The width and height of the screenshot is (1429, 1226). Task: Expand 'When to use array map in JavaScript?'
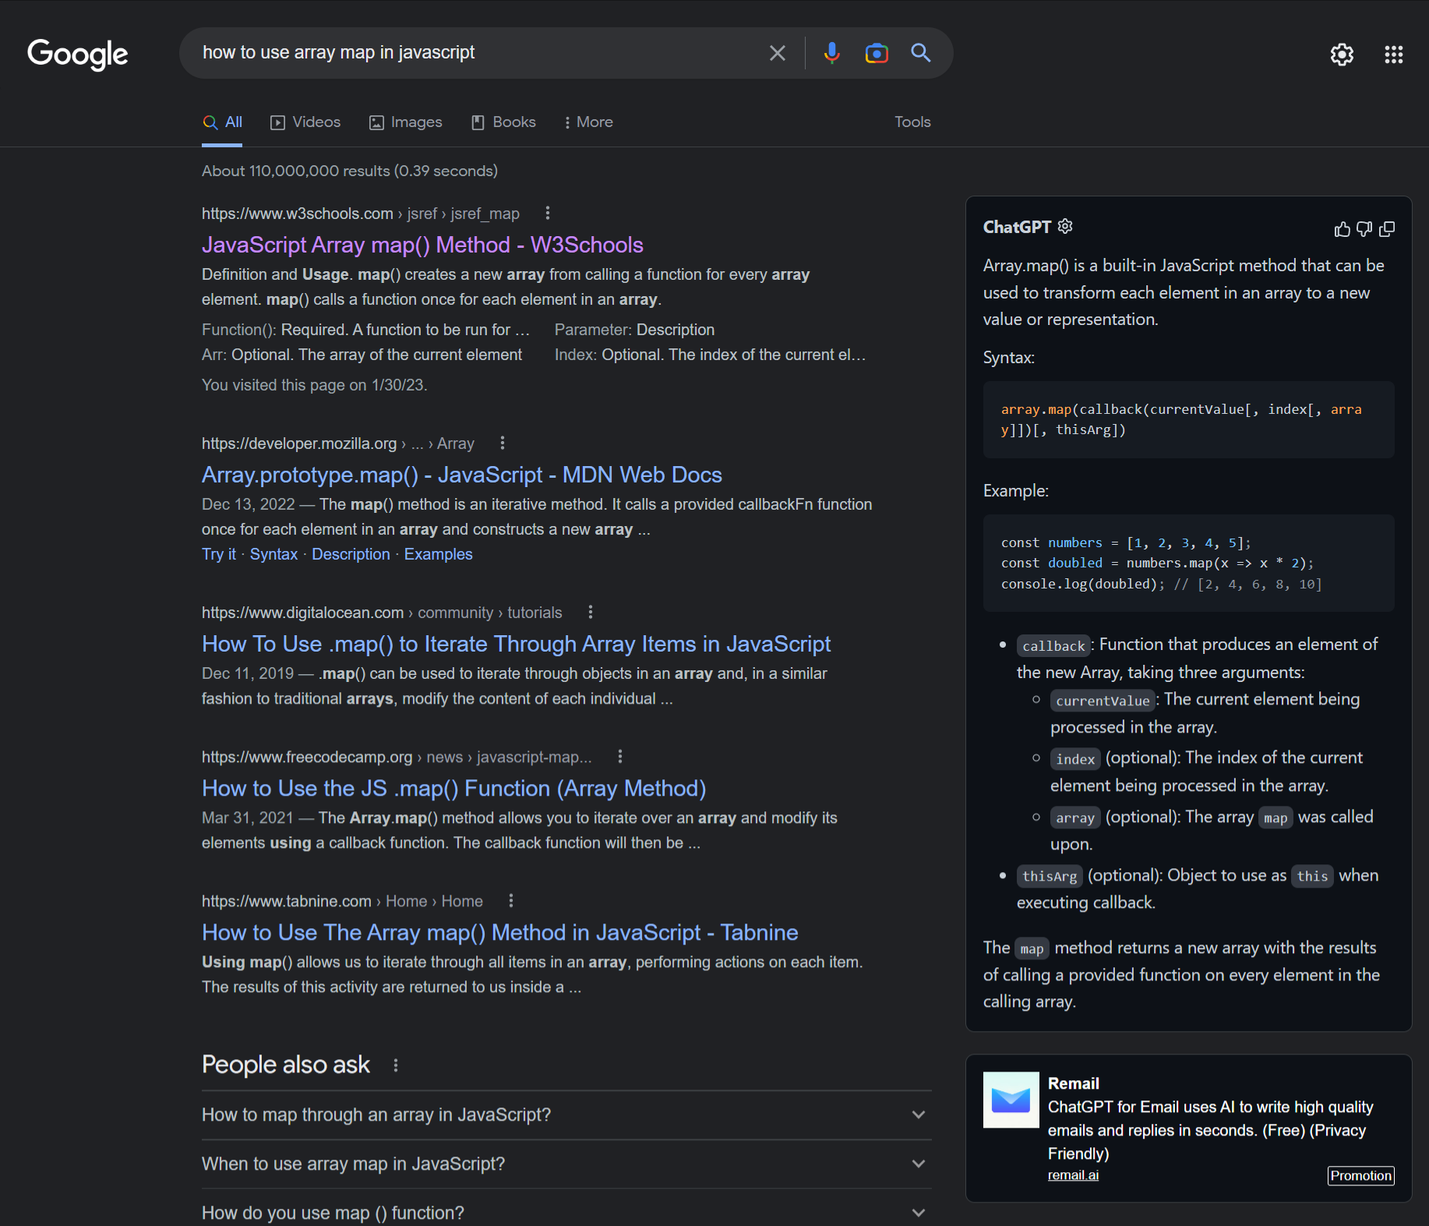566,1164
